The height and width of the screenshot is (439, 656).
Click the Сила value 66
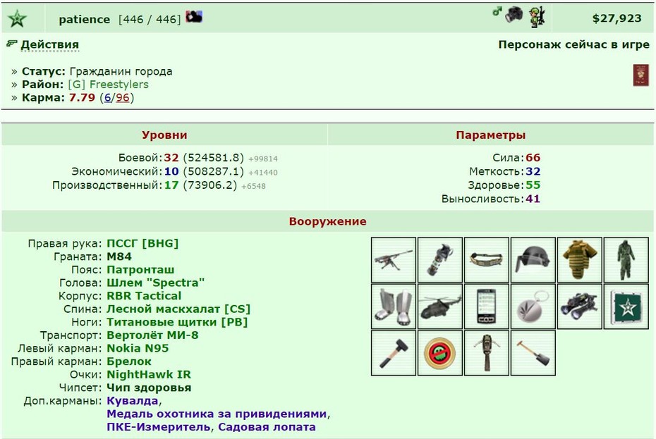pyautogui.click(x=533, y=158)
